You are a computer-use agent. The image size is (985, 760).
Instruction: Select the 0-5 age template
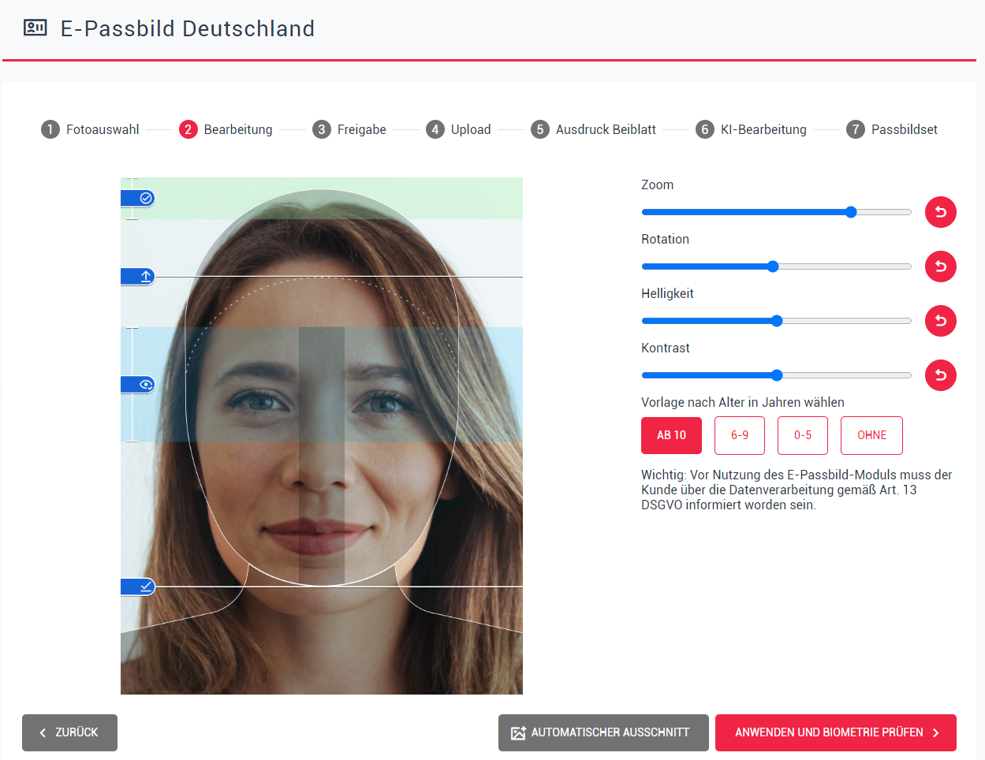click(x=803, y=435)
